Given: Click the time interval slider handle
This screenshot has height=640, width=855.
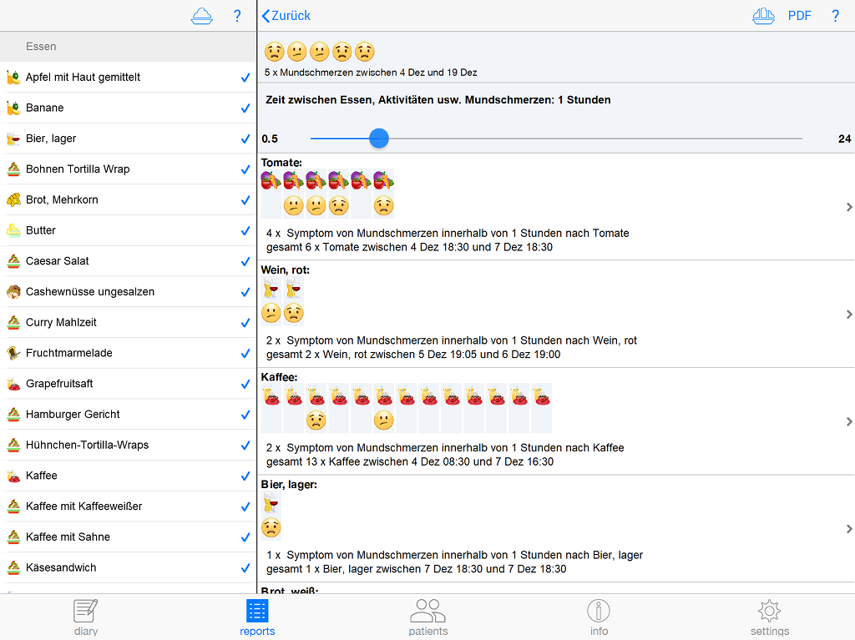Looking at the screenshot, I should point(379,139).
